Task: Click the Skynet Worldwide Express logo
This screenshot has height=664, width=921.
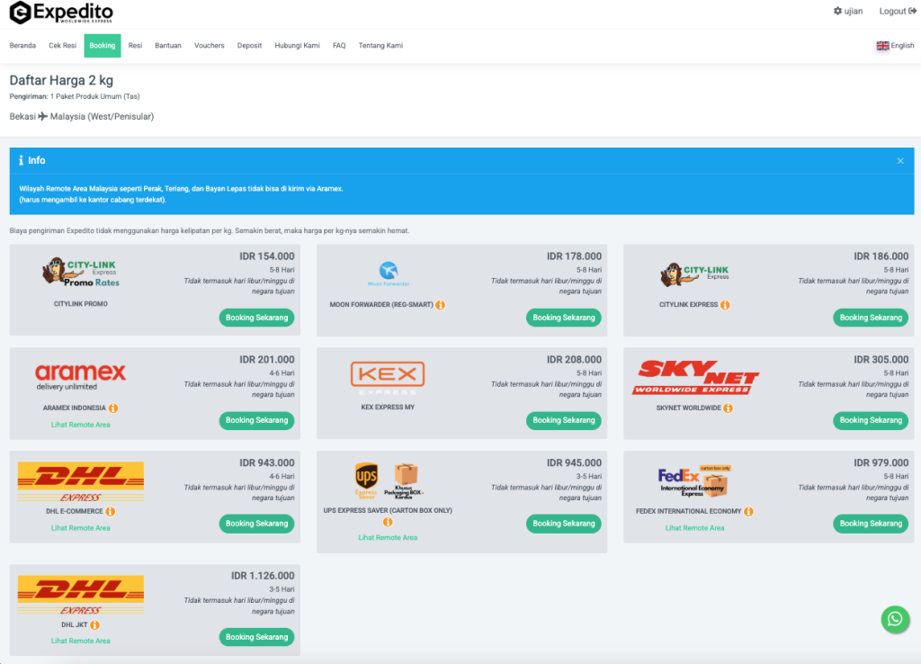Action: point(694,377)
